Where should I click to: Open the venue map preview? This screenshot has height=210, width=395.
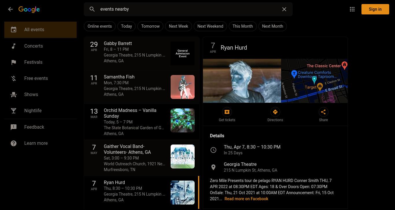314,81
